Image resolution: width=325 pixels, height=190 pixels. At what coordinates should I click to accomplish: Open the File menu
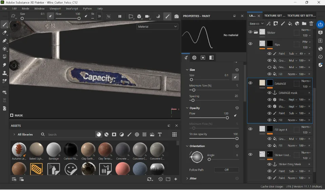pyautogui.click(x=4, y=8)
